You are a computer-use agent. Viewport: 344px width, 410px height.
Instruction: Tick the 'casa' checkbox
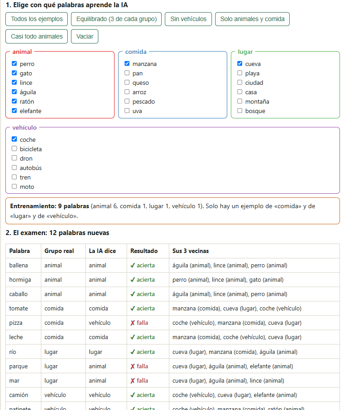[x=240, y=92]
